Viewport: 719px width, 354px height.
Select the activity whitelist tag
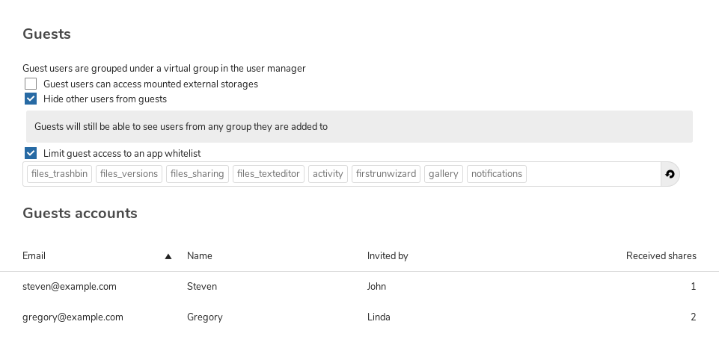coord(328,174)
